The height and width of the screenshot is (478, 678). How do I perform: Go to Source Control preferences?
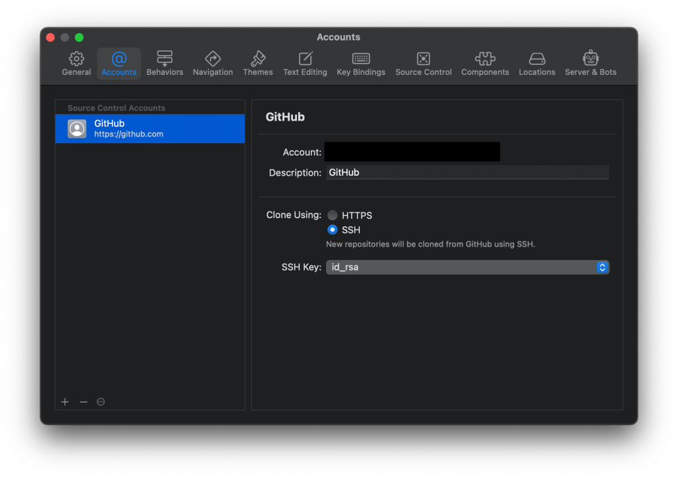point(424,64)
